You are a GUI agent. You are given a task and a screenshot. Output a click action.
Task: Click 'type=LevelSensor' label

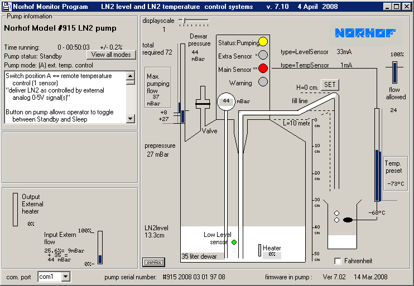pyautogui.click(x=305, y=52)
